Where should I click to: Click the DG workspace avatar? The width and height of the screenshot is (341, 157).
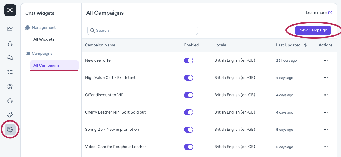tap(10, 10)
